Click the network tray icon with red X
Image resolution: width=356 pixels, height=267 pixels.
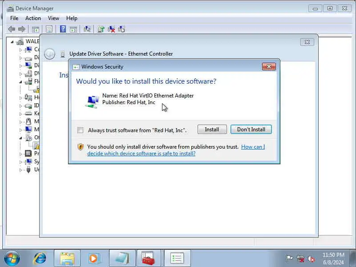300,259
